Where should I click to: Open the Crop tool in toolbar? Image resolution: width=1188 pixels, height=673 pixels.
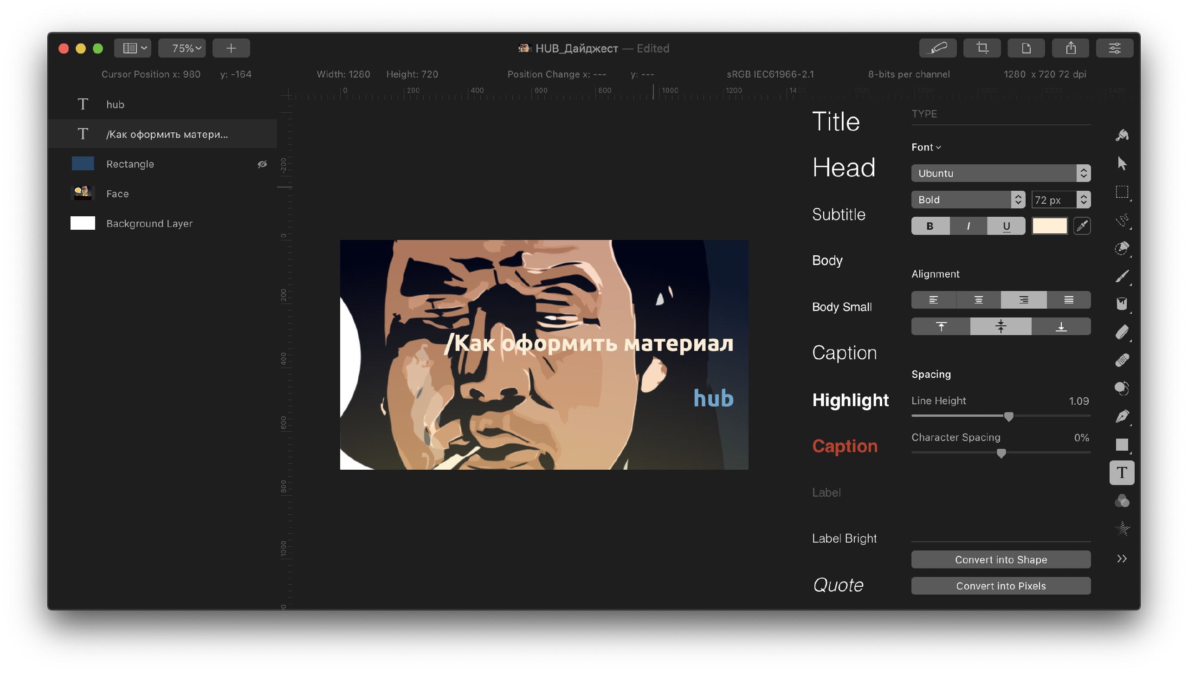click(982, 48)
